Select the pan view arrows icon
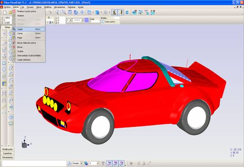This screenshot has width=244, height=167. (x=82, y=12)
